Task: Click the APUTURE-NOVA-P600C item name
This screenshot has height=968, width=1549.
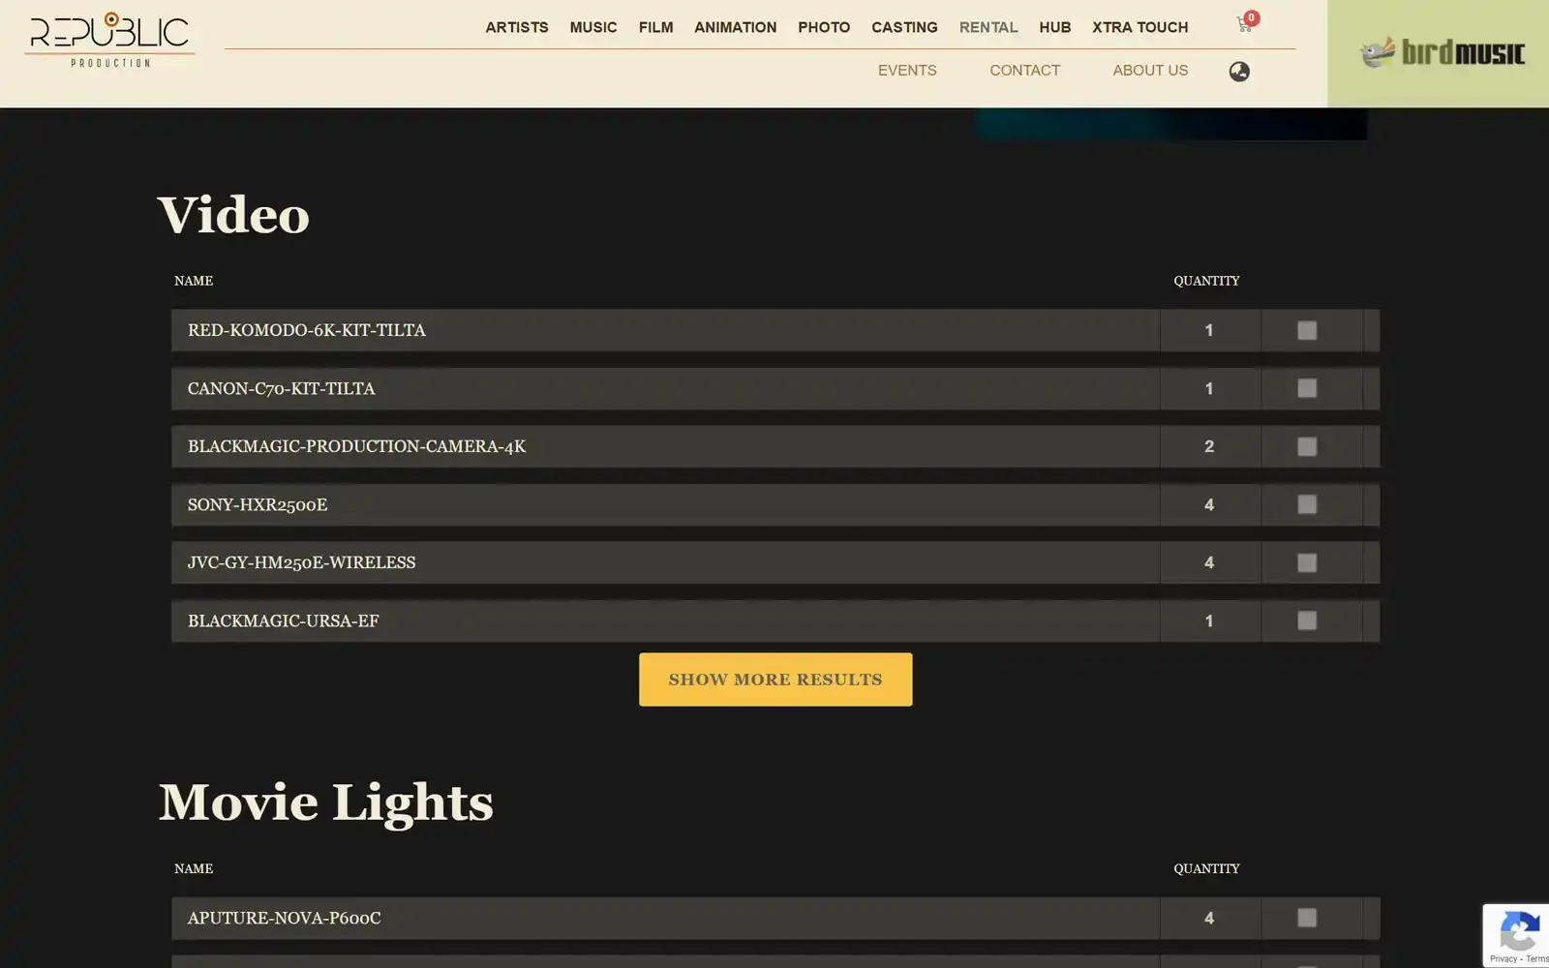Action: pos(285,918)
